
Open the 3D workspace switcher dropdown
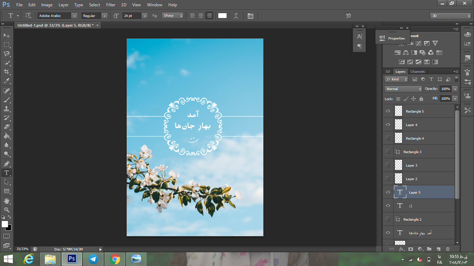click(x=450, y=16)
